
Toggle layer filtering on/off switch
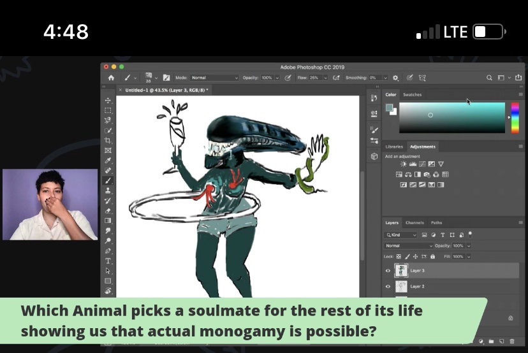pos(470,234)
